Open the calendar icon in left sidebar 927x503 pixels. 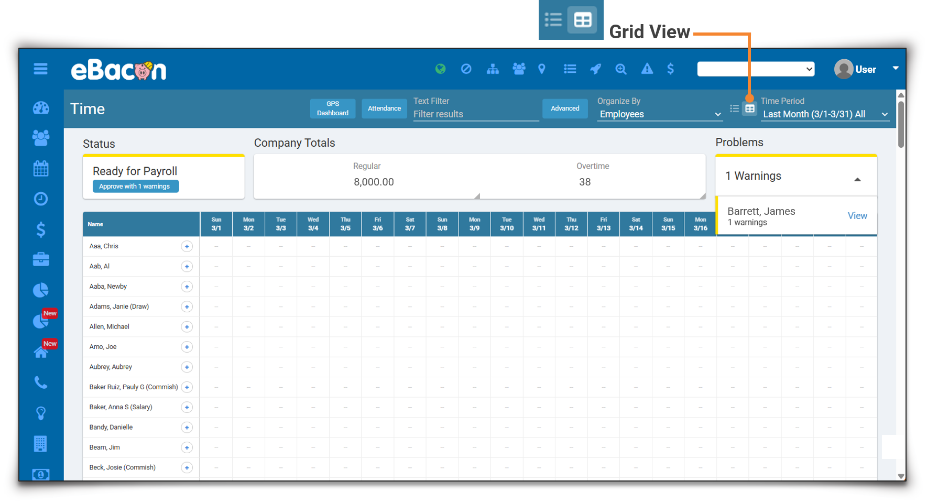[x=41, y=168]
